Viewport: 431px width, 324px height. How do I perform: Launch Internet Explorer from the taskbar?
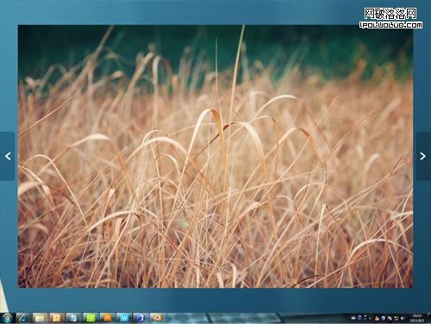click(x=23, y=318)
